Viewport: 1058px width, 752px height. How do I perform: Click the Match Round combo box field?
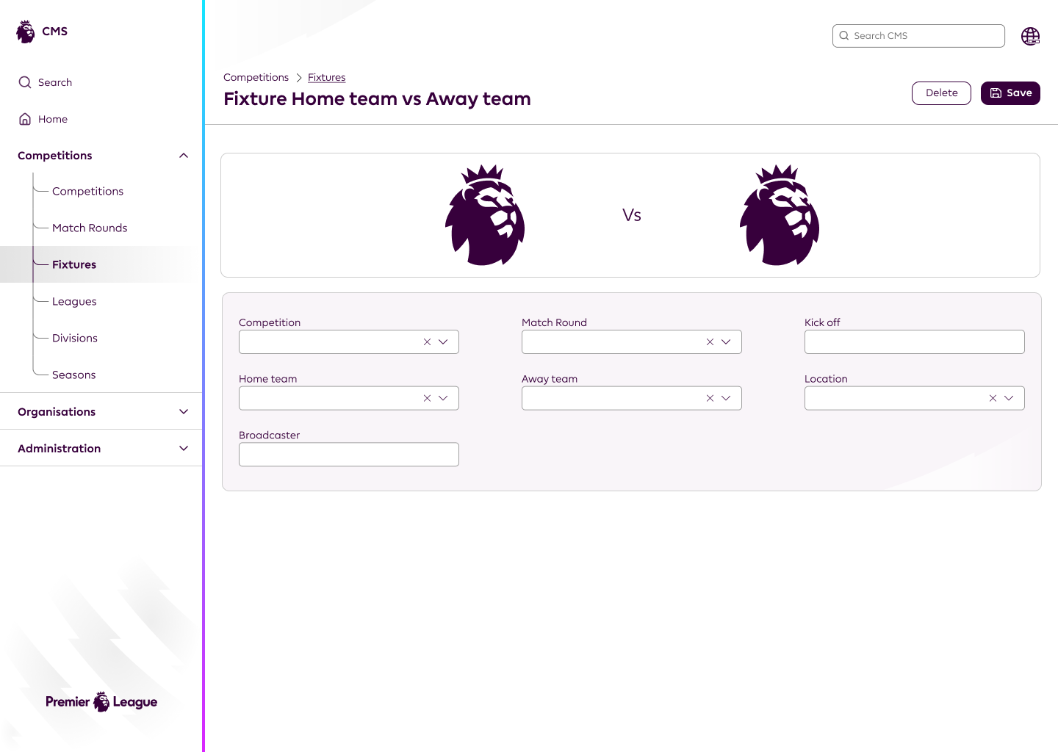pyautogui.click(x=632, y=342)
